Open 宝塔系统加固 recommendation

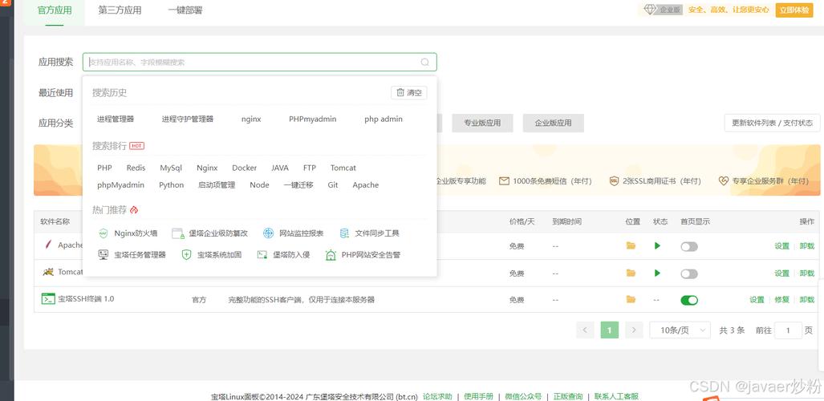click(211, 254)
